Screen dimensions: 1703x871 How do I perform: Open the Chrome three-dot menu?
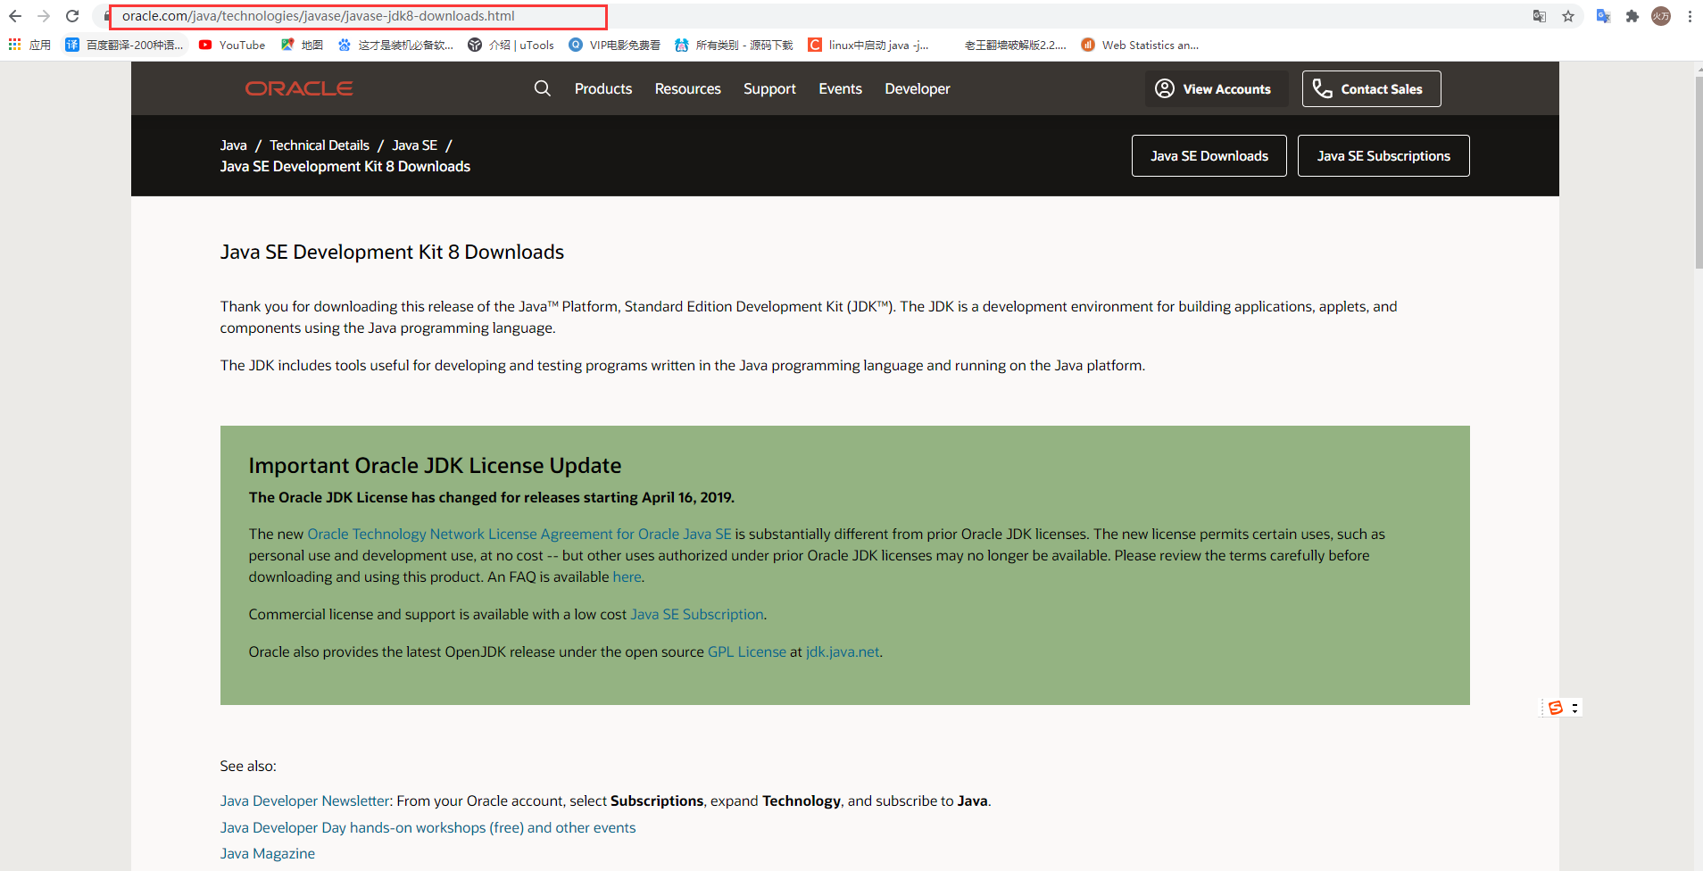click(1690, 16)
